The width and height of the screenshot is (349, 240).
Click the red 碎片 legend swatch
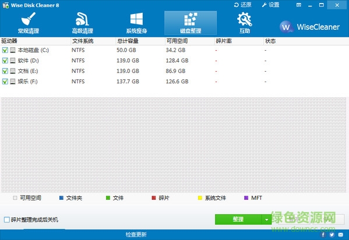[154, 197]
